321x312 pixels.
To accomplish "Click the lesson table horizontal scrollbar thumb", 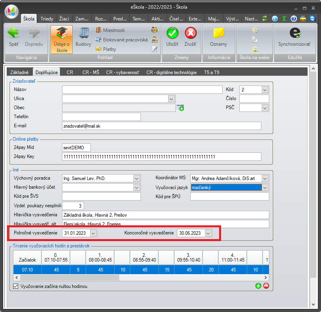I will pos(69,277).
